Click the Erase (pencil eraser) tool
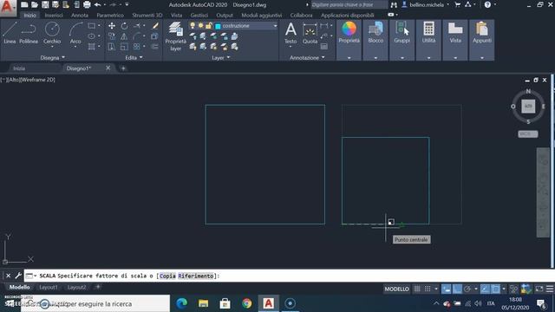555x312 pixels. pos(155,26)
